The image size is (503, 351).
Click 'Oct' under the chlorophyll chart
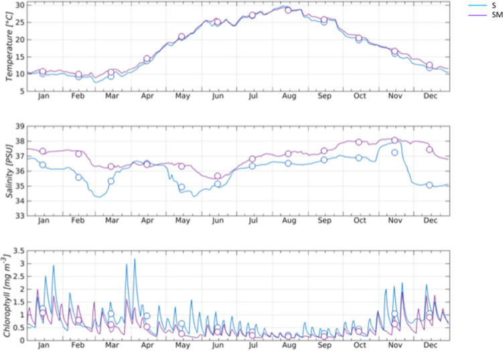[x=360, y=345]
